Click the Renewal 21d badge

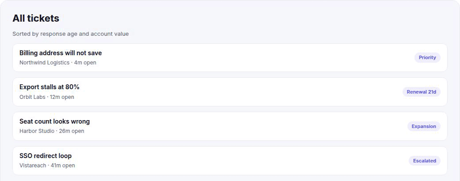click(x=421, y=92)
